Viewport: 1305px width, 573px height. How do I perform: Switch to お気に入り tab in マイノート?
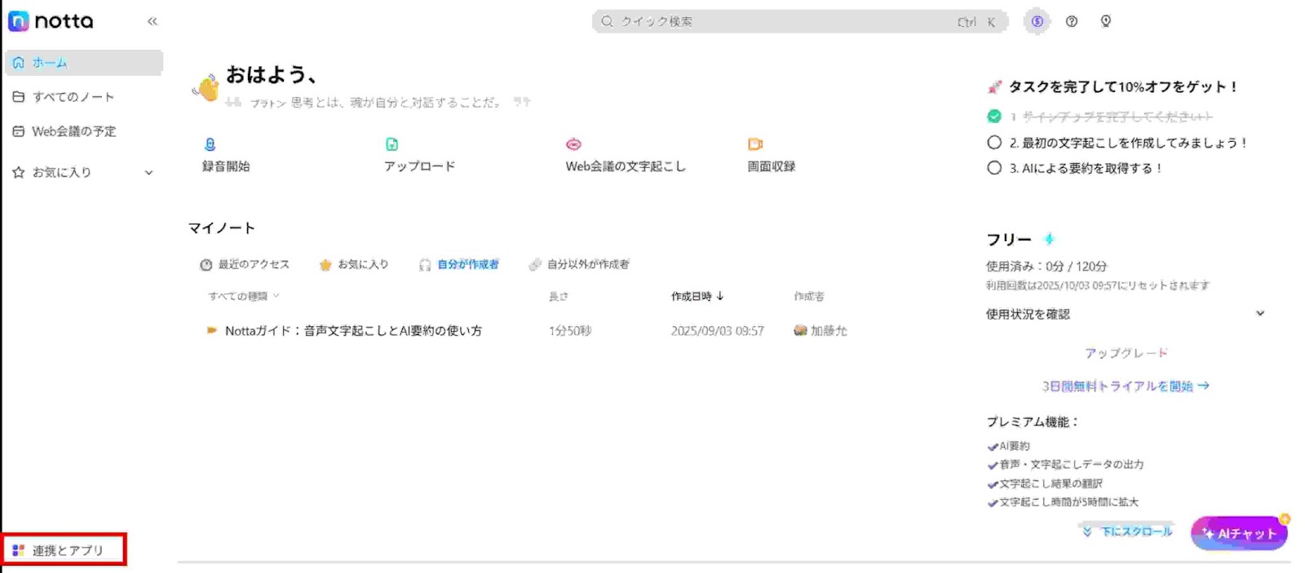point(354,265)
